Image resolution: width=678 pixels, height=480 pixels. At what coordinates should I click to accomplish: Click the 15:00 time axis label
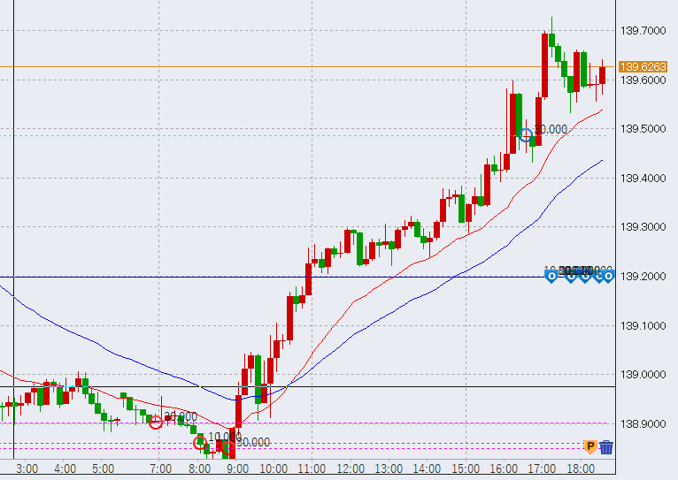pos(465,469)
